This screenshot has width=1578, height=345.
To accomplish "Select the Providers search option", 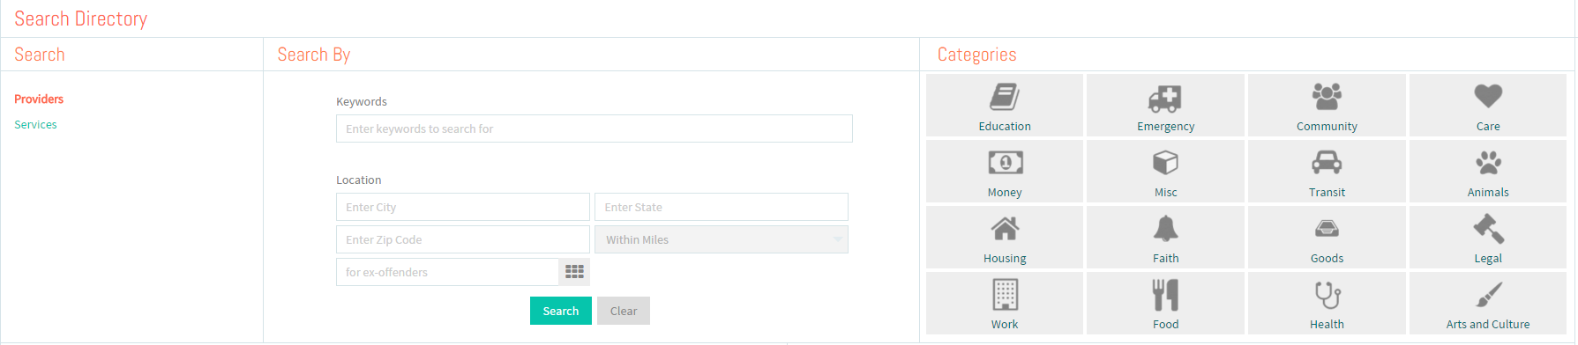I will [x=39, y=99].
